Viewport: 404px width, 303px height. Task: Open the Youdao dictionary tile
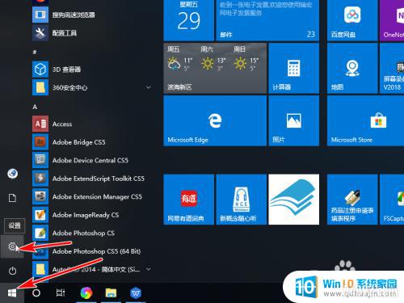point(188,200)
